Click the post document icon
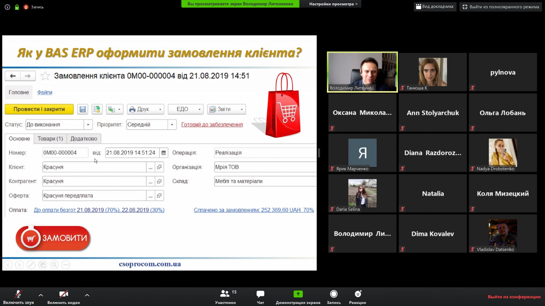Screen dimensions: 545x306 [x=97, y=109]
